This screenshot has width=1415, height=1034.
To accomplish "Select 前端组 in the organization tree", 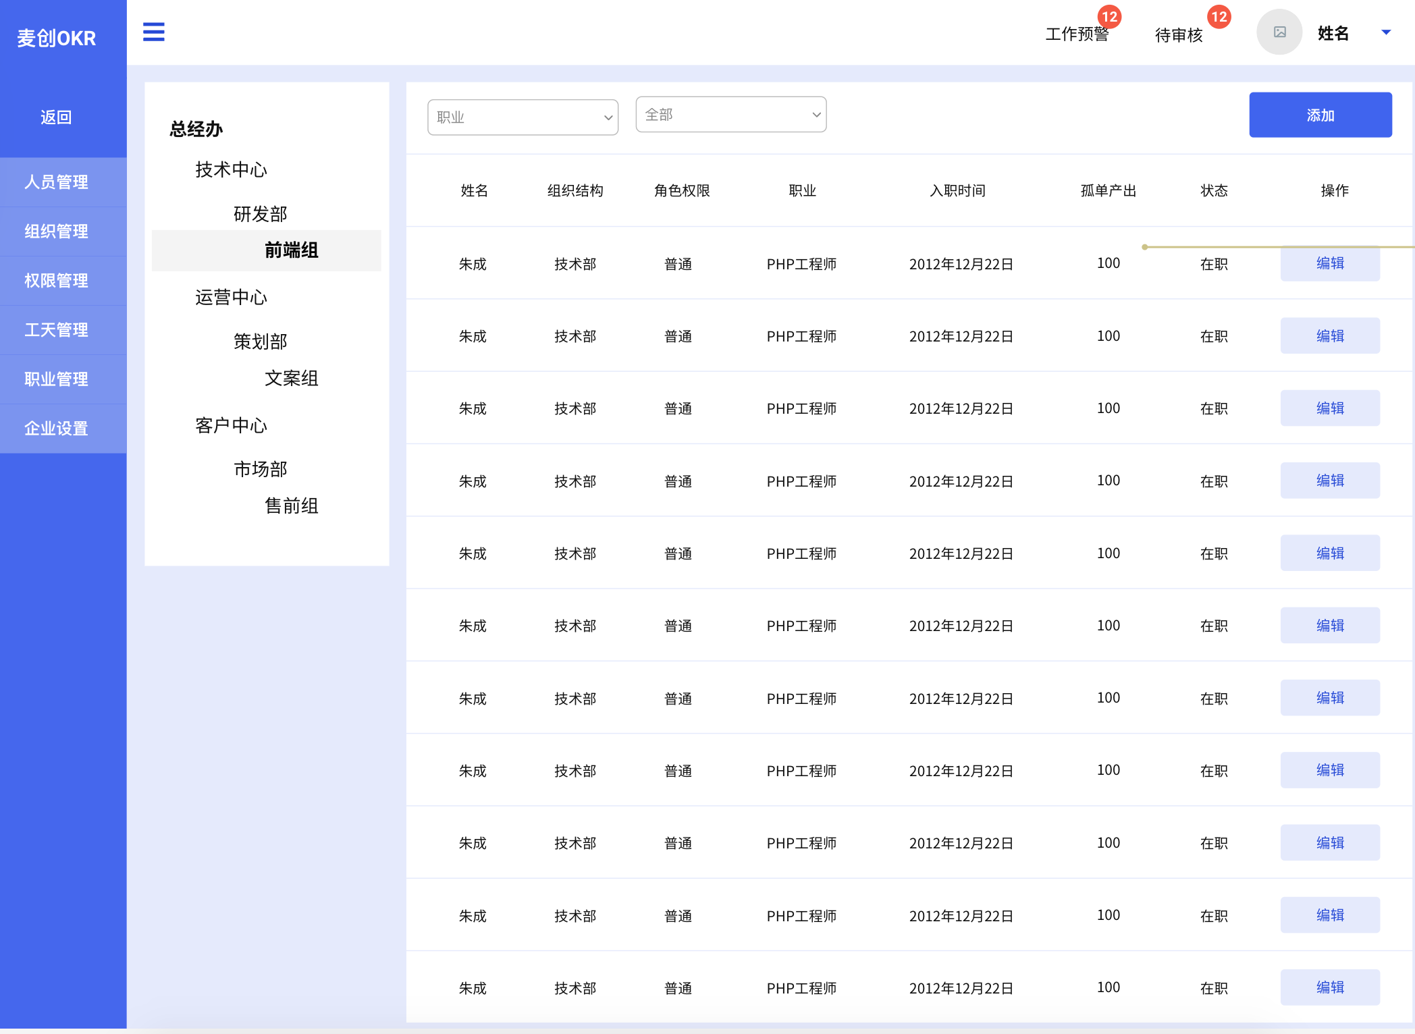I will pos(291,250).
